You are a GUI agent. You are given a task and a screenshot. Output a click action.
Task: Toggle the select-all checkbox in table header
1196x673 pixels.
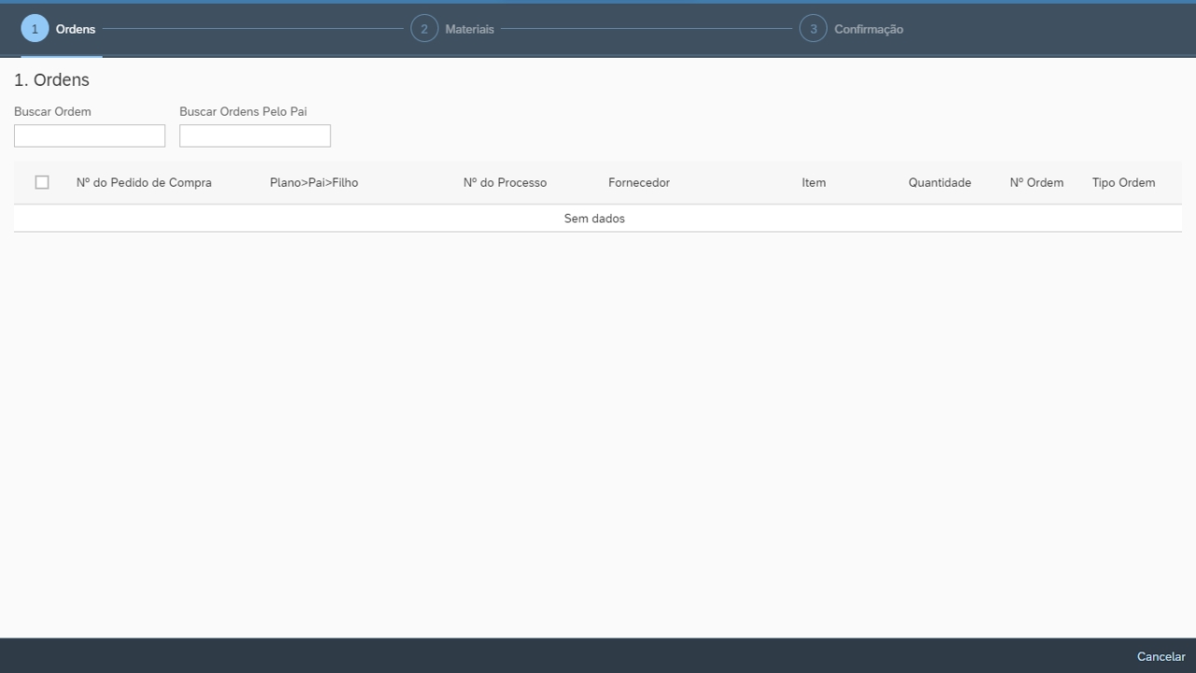pyautogui.click(x=42, y=182)
